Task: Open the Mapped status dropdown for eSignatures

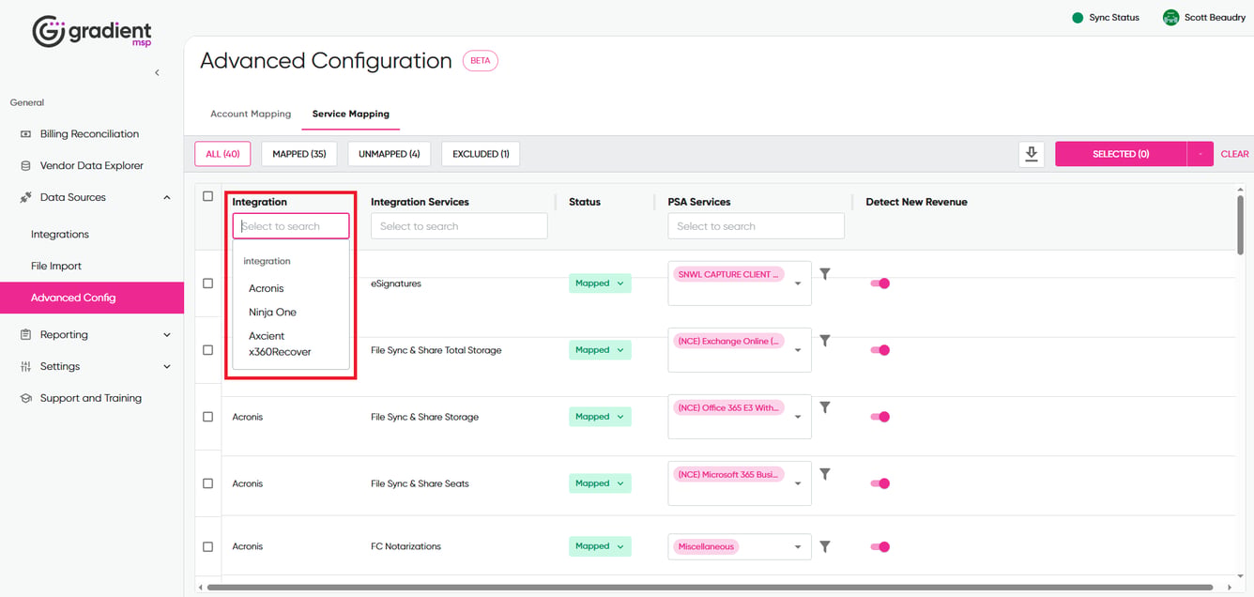Action: pos(600,283)
